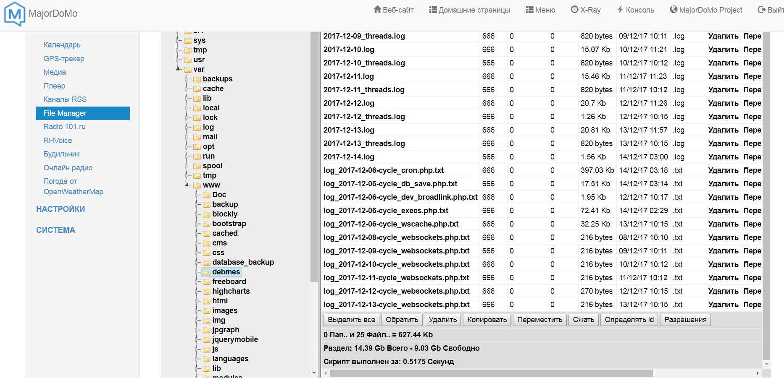784x378 pixels.
Task: Click the Домашние страницы list icon
Action: tap(433, 10)
